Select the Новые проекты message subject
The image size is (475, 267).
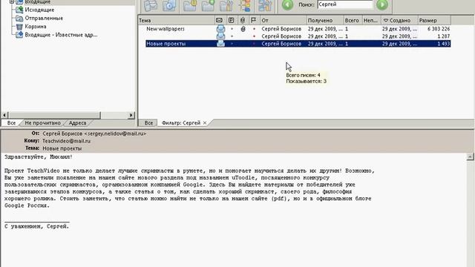click(166, 44)
